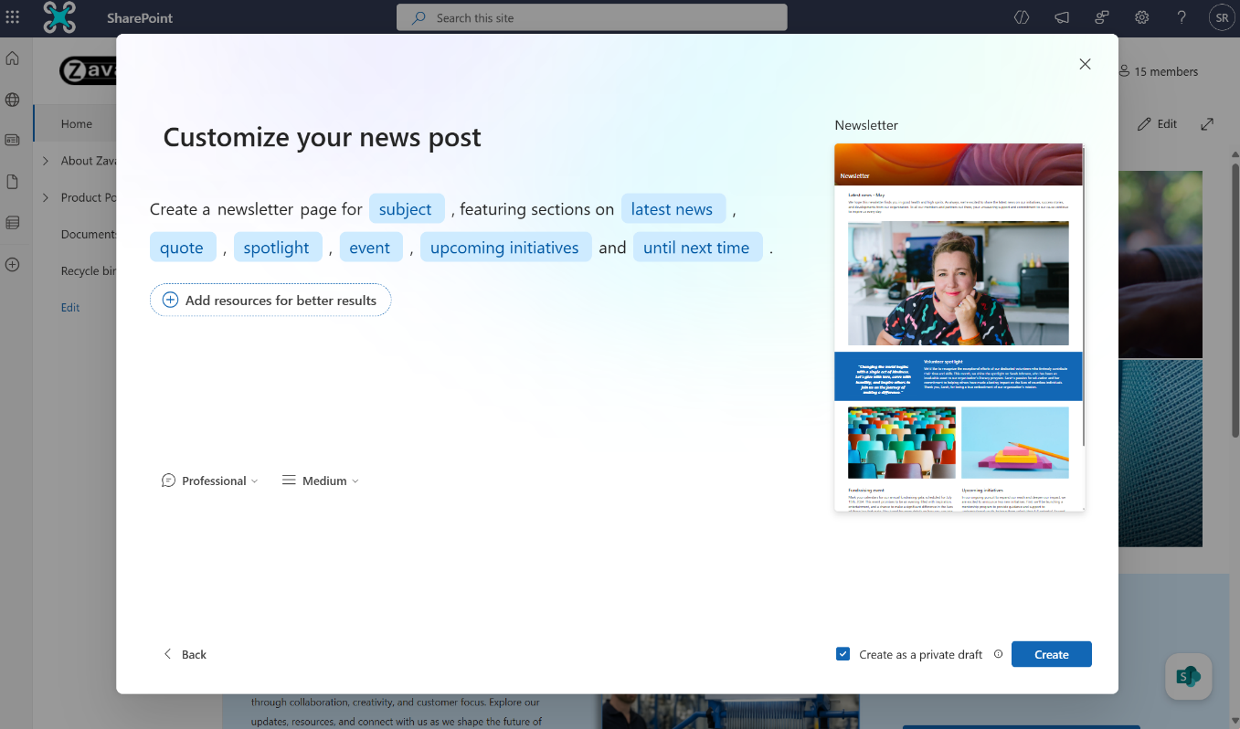Open the Documents menu item
1240x729 pixels.
89,234
